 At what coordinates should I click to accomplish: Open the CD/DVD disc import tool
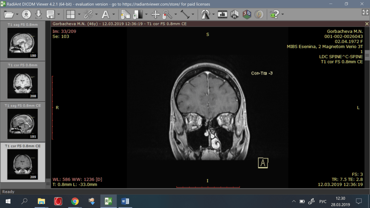click(x=26, y=14)
